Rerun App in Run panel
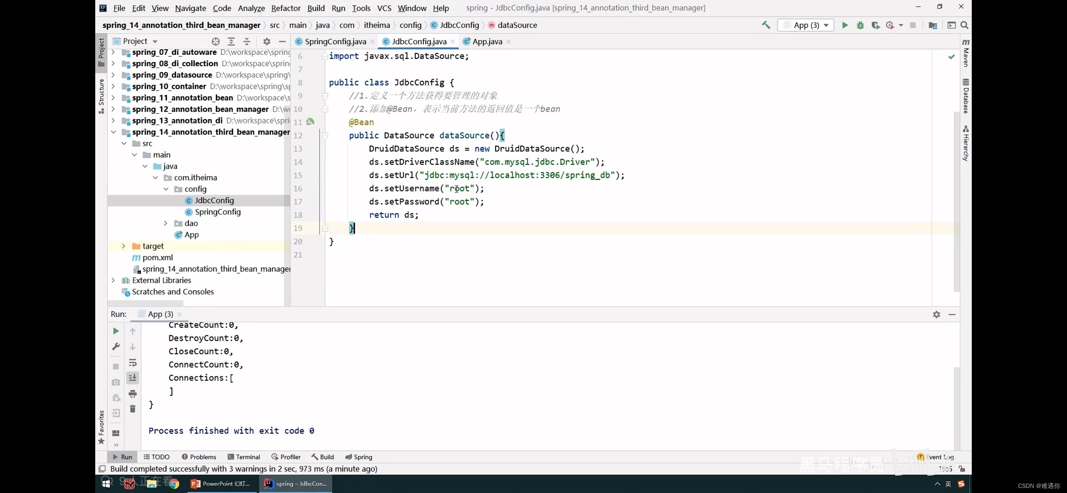The image size is (1067, 493). click(x=116, y=331)
